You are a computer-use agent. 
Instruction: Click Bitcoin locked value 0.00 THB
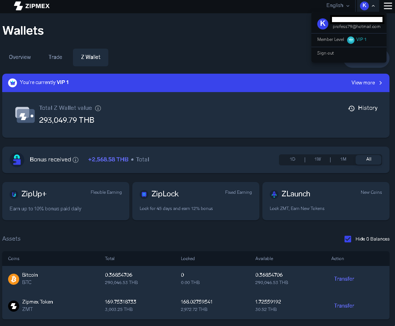190,283
